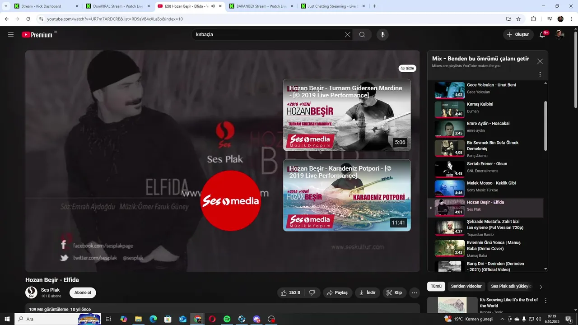Open weather widget Kısmen güneşli
The width and height of the screenshot is (578, 325).
469,319
